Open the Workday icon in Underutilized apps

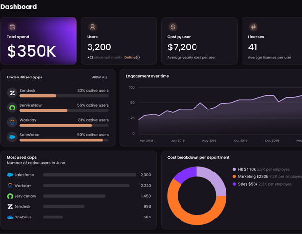[12, 122]
